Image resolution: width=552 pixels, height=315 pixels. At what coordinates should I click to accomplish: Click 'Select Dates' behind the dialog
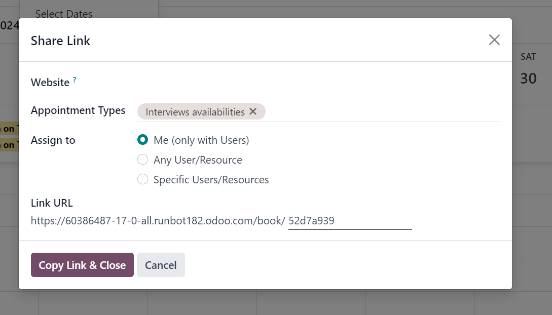[x=64, y=14]
